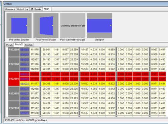Open the PostGS data tab
168x124 pixels.
click(29, 45)
